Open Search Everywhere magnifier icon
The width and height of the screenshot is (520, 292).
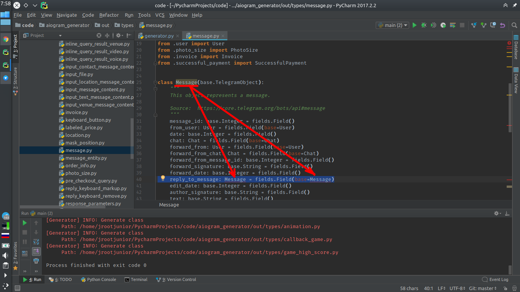514,25
